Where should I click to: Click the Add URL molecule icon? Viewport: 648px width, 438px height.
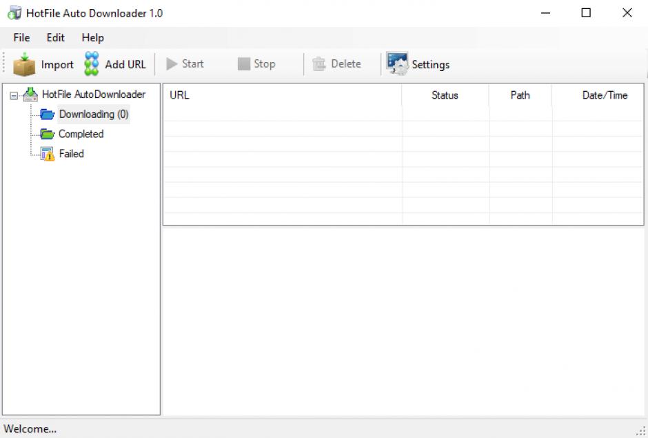point(92,63)
